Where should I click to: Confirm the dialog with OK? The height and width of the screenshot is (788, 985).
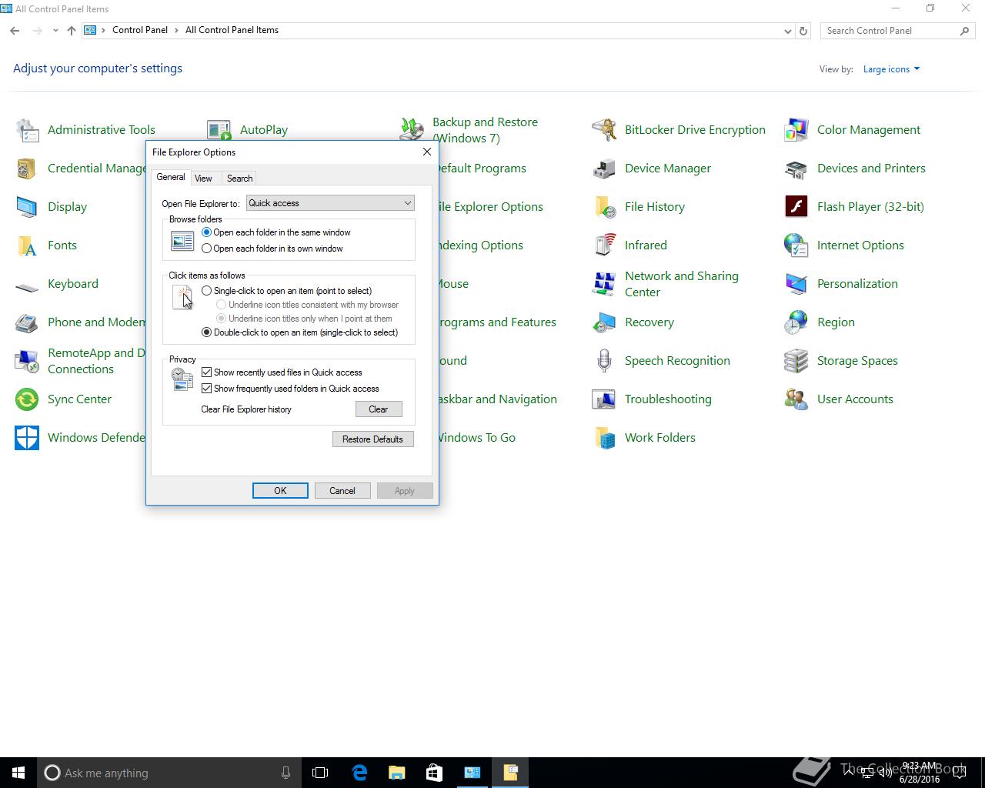(280, 491)
